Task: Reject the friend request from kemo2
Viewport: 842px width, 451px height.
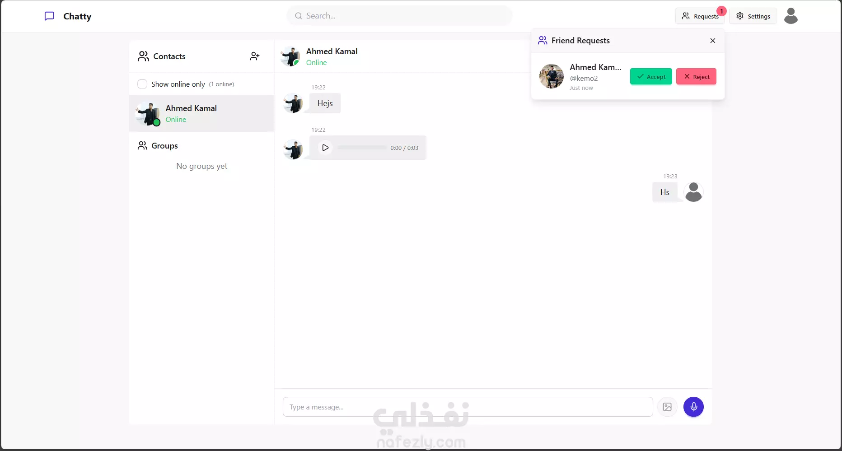Action: tap(696, 77)
